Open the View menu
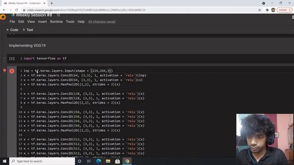The height and width of the screenshot is (165, 294). coord(31,22)
